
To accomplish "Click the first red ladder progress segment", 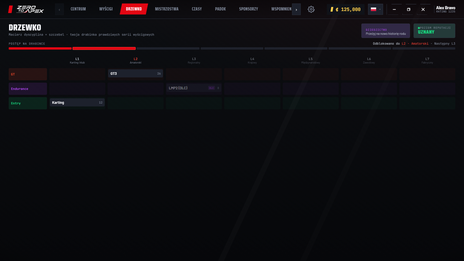I will pos(40,48).
